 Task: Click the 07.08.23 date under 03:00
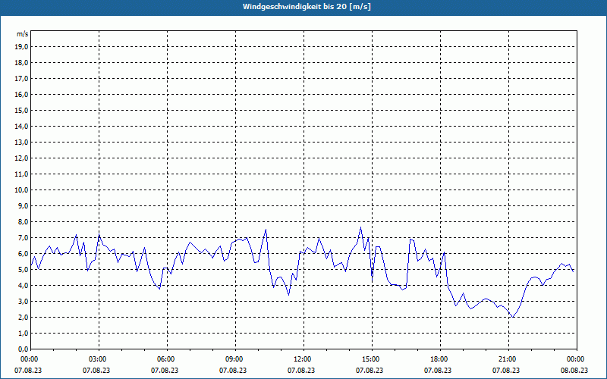(x=96, y=371)
